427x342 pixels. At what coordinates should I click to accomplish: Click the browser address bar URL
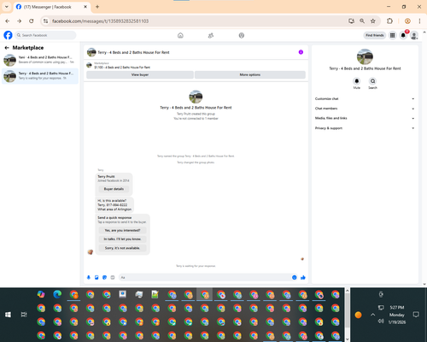point(100,21)
